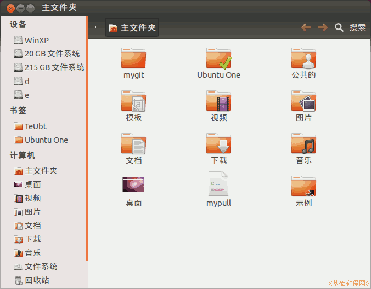The width and height of the screenshot is (371, 289).
Task: Open the Ubuntu One folder icon
Action: click(218, 58)
